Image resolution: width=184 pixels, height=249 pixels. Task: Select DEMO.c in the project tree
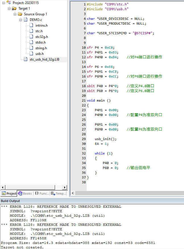[x=36, y=20]
